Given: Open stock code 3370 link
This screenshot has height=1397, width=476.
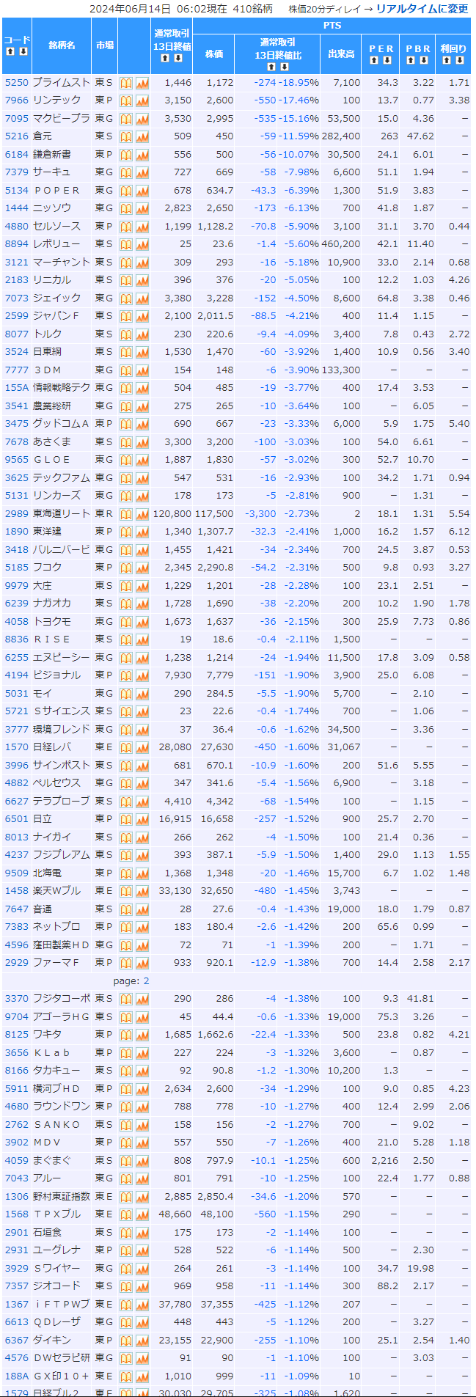Looking at the screenshot, I should pos(17,999).
